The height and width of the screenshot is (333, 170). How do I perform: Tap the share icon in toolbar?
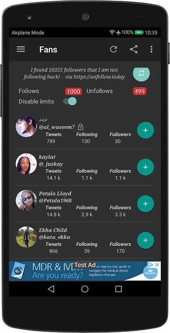pos(134,49)
